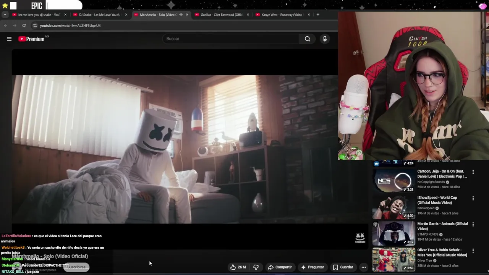Click the yellow star icon in overlay
The image size is (489, 275).
[x=5, y=6]
